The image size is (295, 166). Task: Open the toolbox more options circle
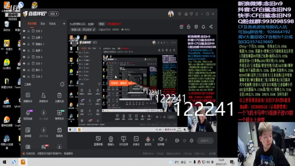click(x=62, y=84)
